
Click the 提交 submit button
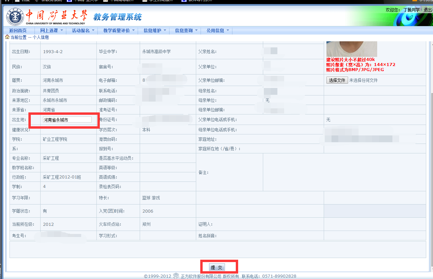(216, 267)
